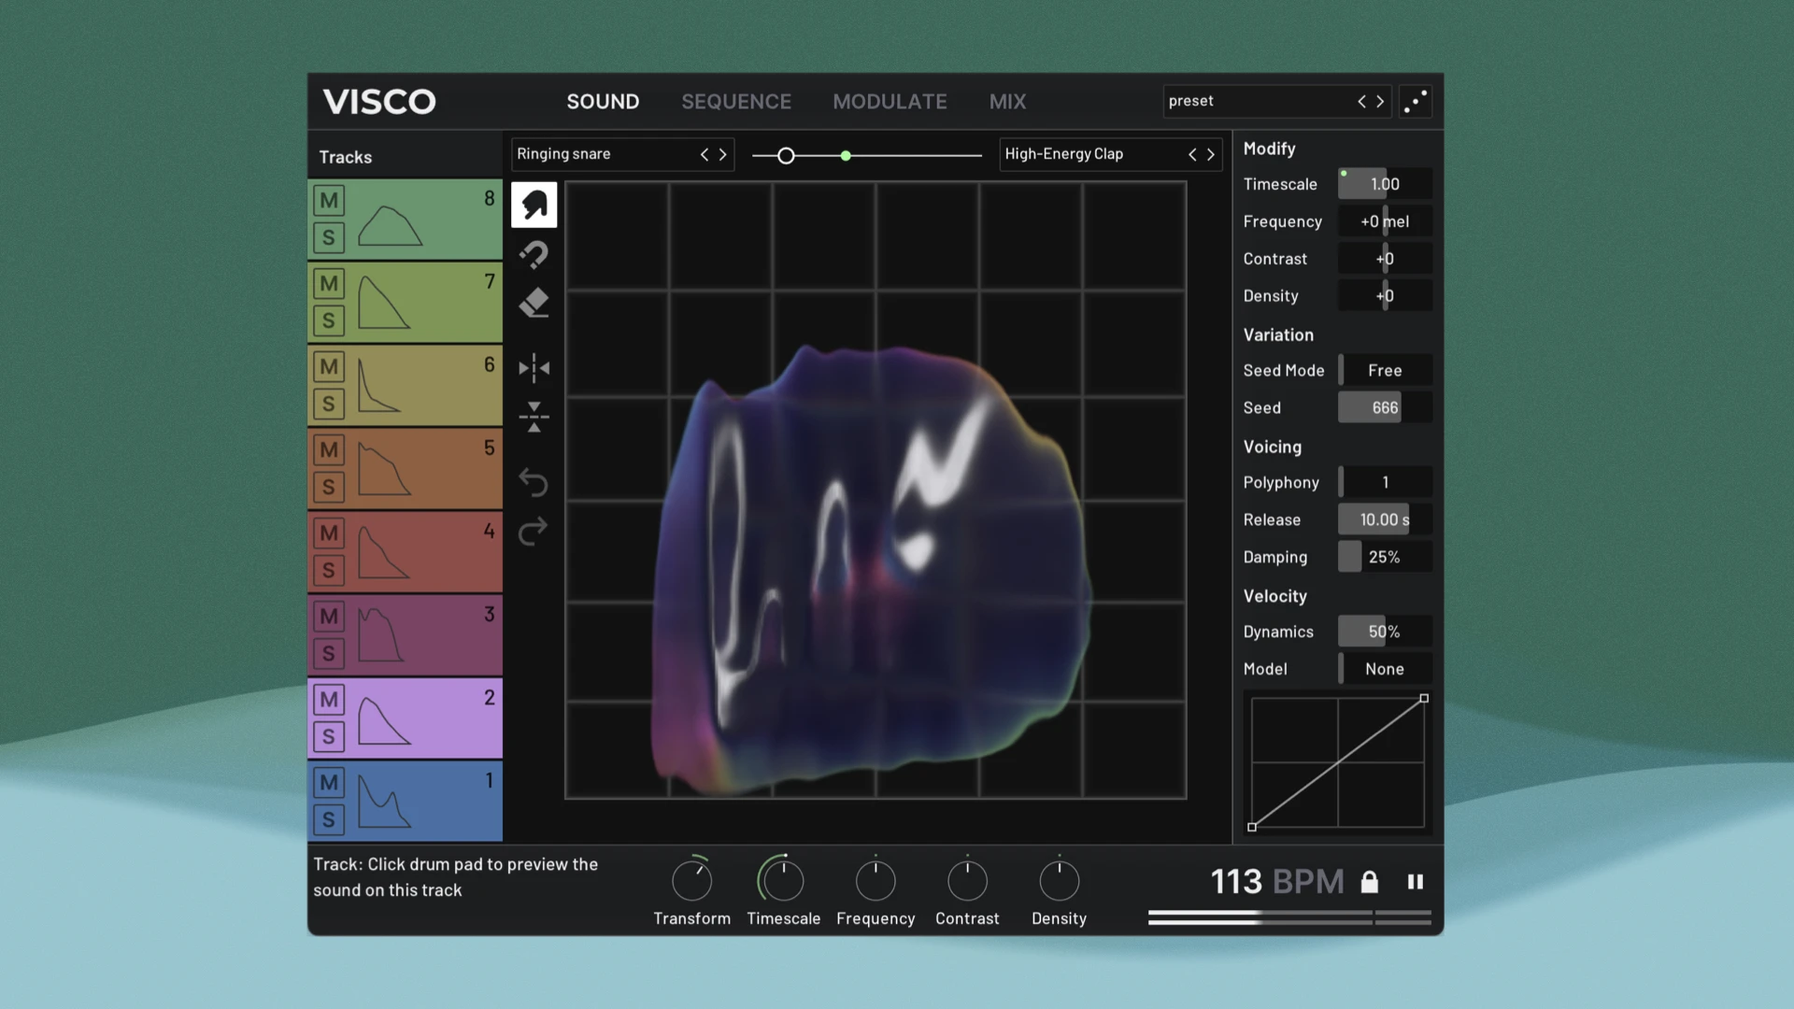Click the randomize dots icon beside preset

(x=1415, y=101)
